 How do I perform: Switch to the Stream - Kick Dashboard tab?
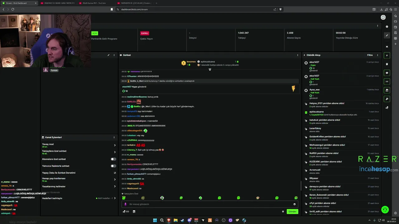19,3
